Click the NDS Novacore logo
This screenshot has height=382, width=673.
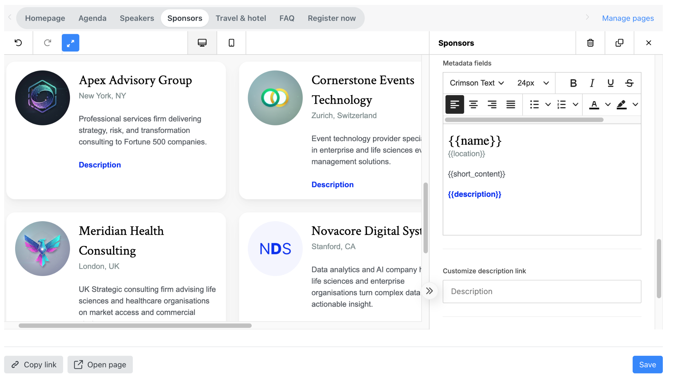tap(275, 248)
